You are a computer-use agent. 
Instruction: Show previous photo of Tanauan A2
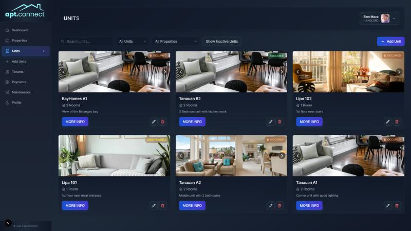point(181,156)
